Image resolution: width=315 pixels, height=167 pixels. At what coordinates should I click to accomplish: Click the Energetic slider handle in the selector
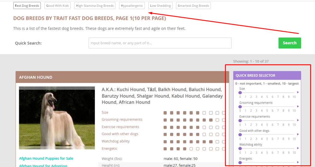coord(240,163)
